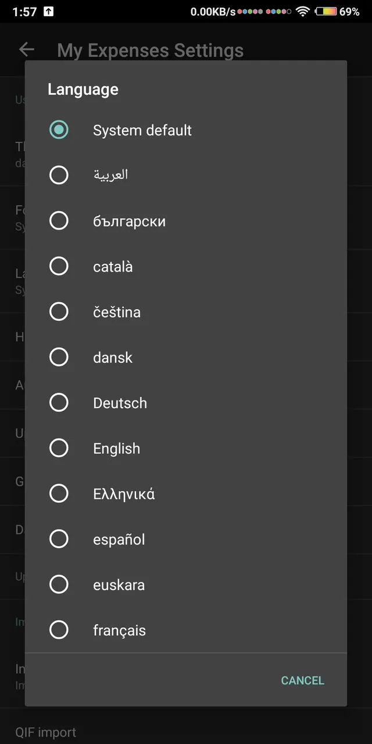Viewport: 372px width, 744px height.
Task: Select français radio button
Action: click(x=186, y=629)
